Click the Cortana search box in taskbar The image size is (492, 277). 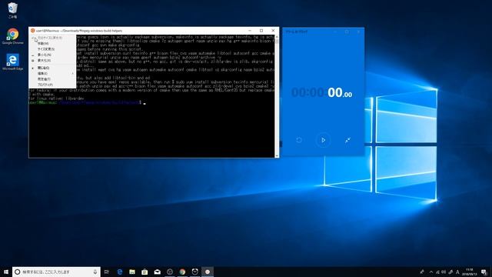[x=56, y=272]
